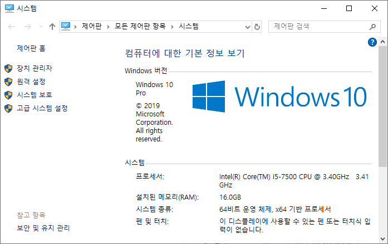Expand chevron before 제어판 in address bar
Image resolution: width=388 pixels, height=244 pixels.
point(75,27)
